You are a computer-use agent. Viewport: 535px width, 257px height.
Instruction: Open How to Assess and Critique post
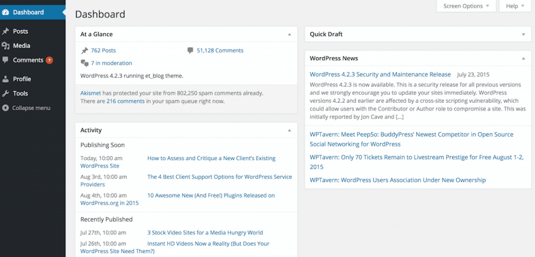click(x=211, y=158)
